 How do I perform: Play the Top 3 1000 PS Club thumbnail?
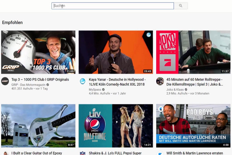click(x=38, y=52)
